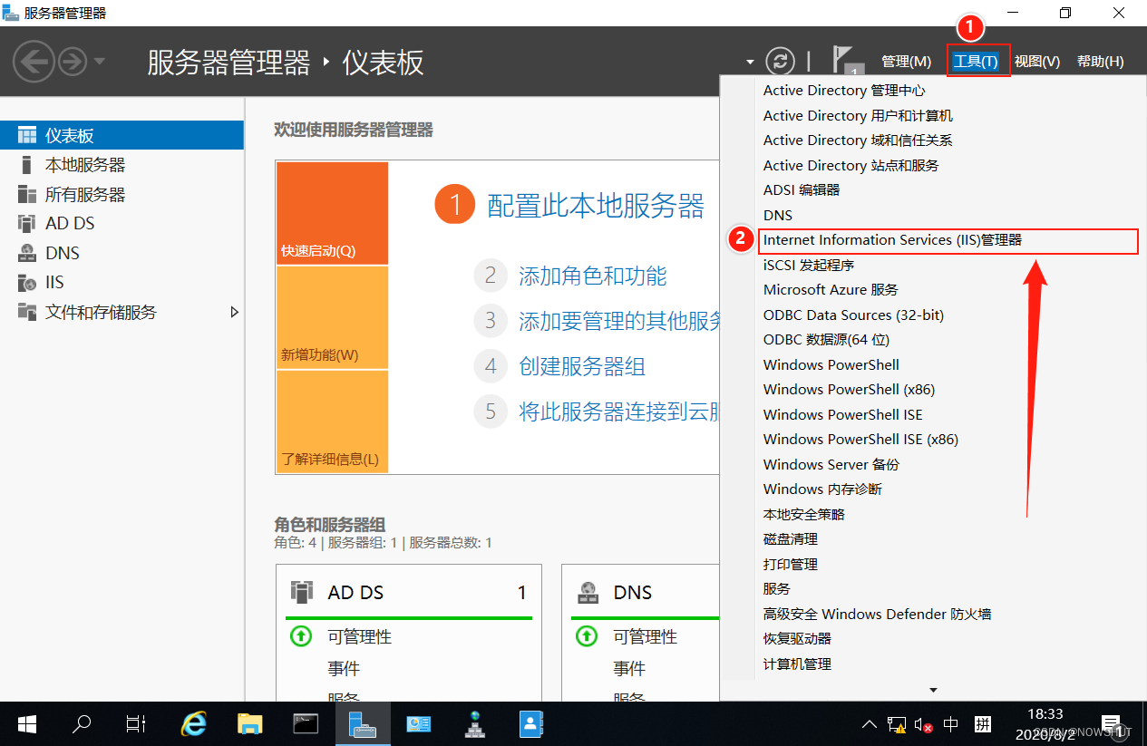
Task: Click the 所有服务器 sidebar icon
Action: [x=27, y=194]
